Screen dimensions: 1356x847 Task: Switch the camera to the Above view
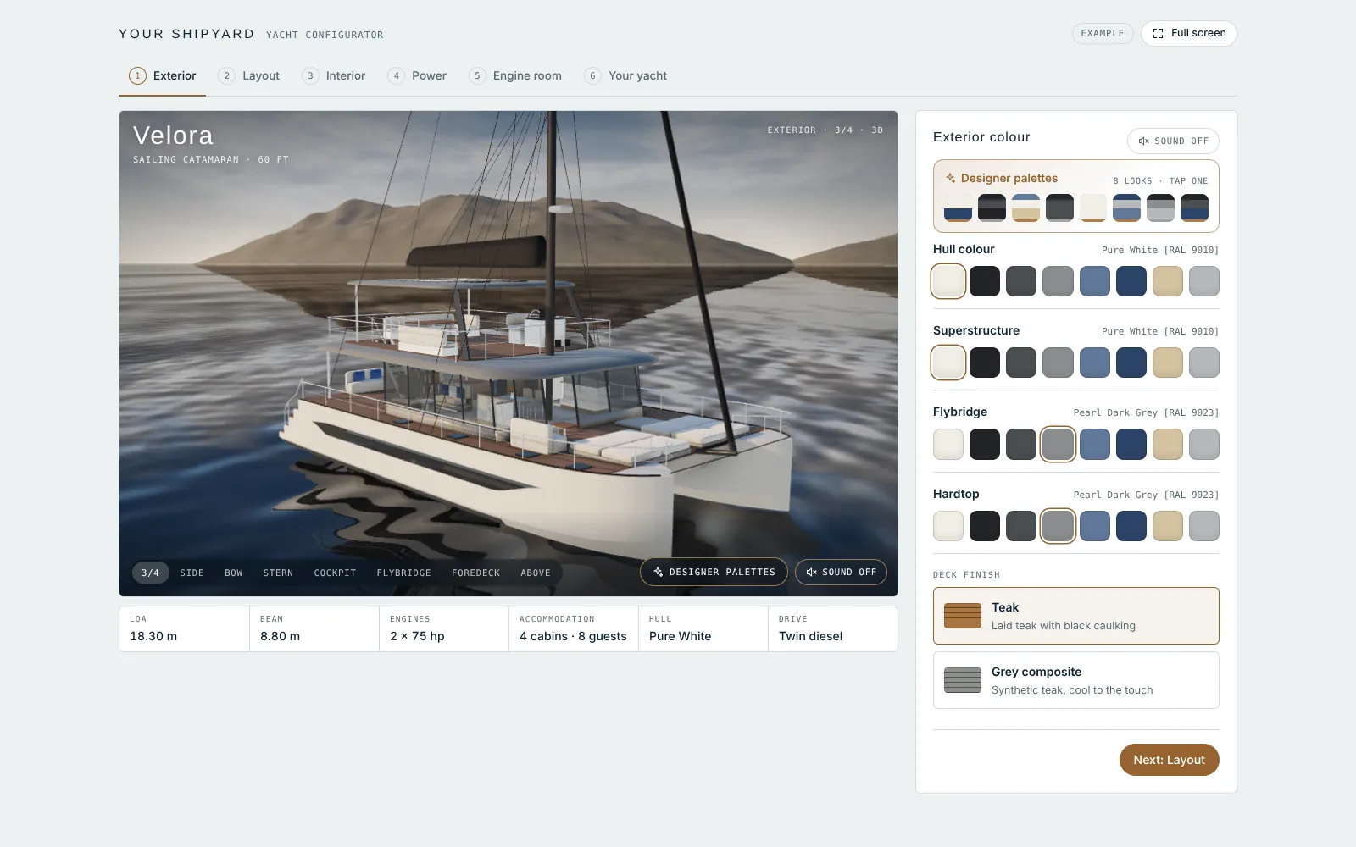tap(536, 573)
